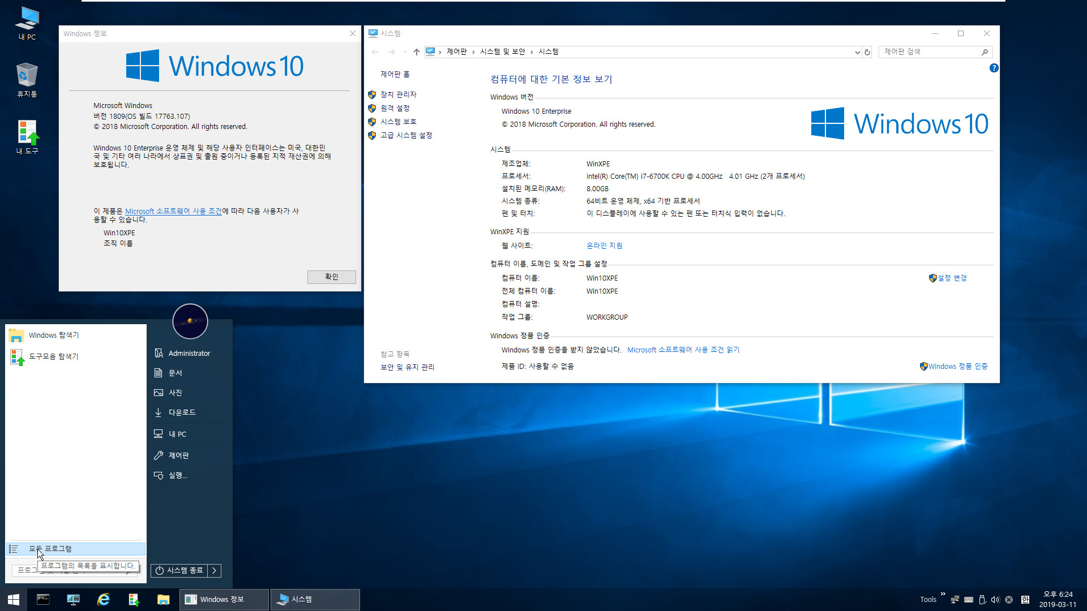Open the clock showing 오후 6:24
1087x611 pixels.
[1058, 599]
